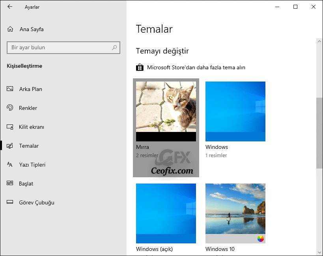
Task: Click the color wheel on Windows 10 theme
Action: point(261,239)
